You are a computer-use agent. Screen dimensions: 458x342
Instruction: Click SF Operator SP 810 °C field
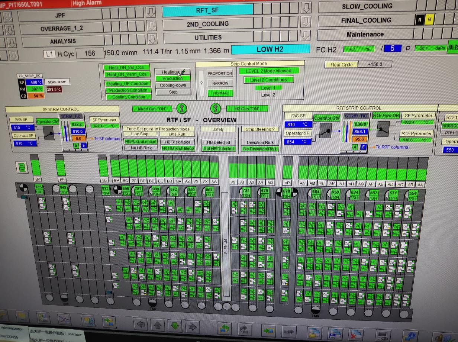(x=25, y=143)
